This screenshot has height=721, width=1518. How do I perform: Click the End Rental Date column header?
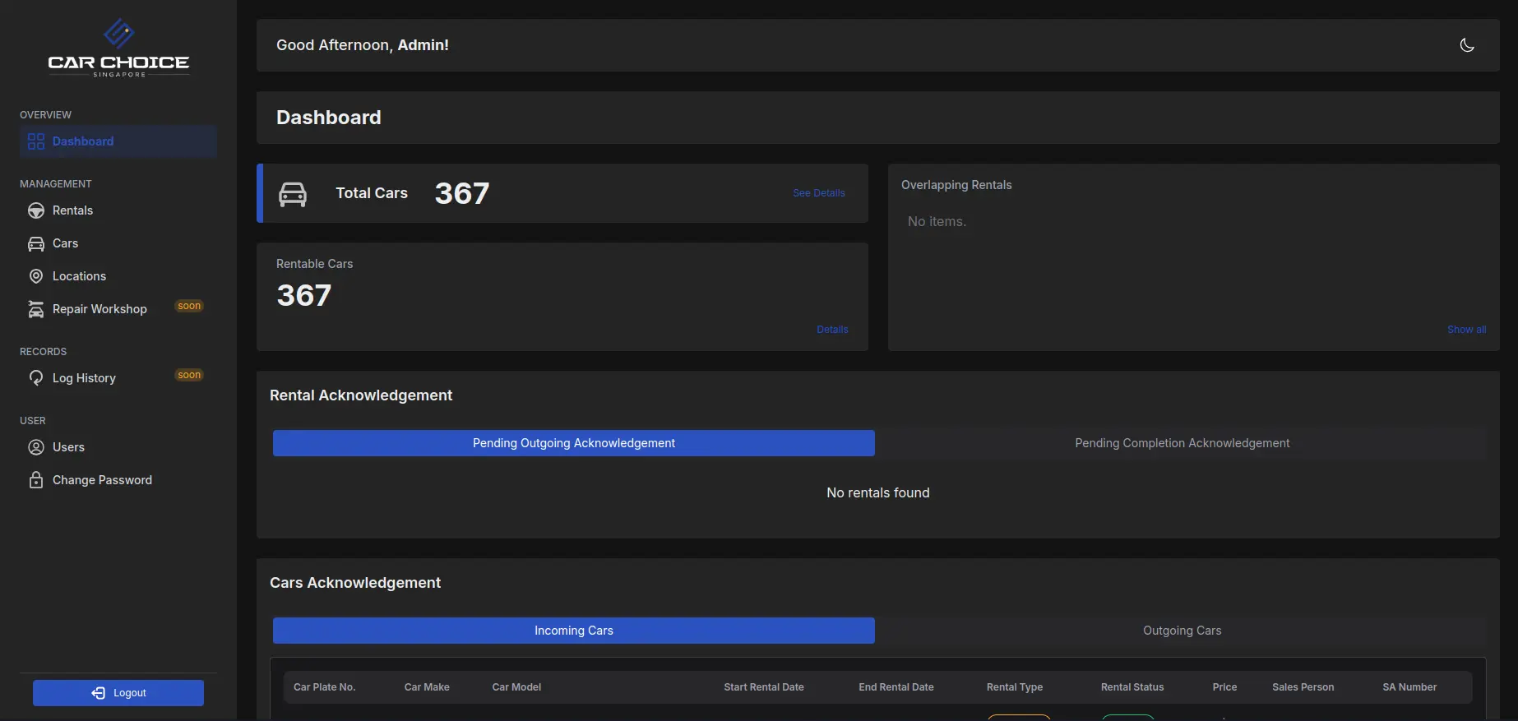pyautogui.click(x=896, y=687)
